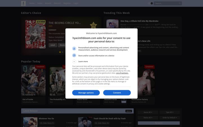Open the Register menu item
Screen dimensions: 203x127
tap(67, 3)
